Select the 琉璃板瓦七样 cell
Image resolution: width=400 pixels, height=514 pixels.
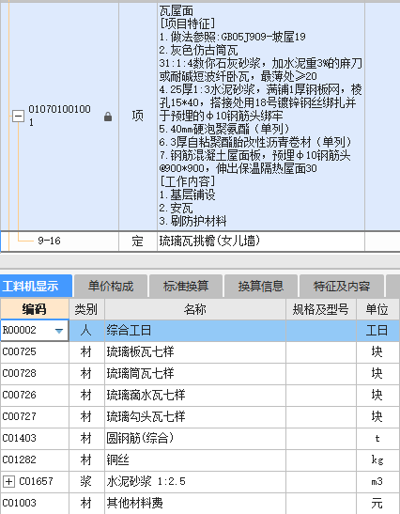point(195,352)
